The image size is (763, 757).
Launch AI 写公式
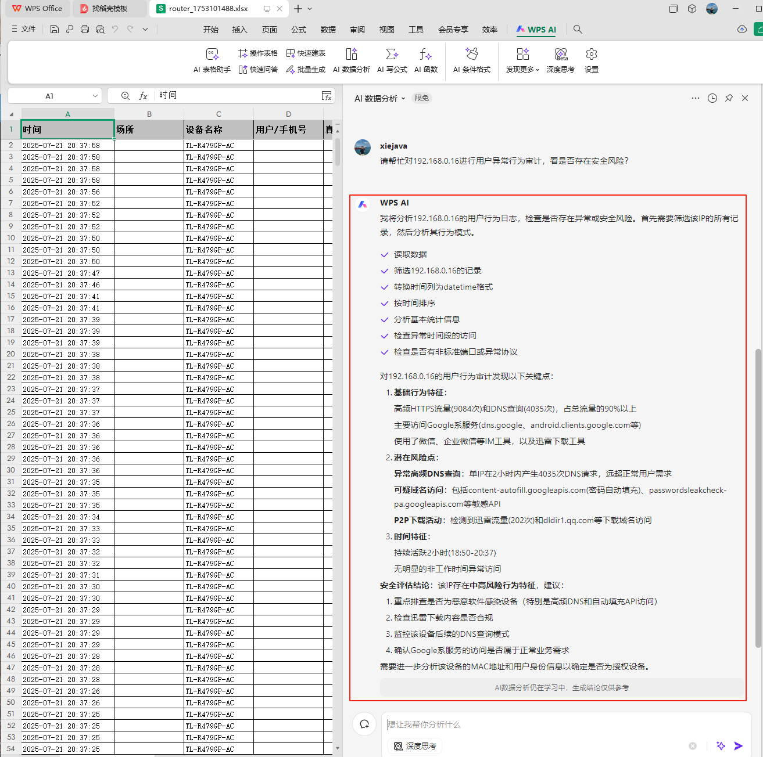[392, 61]
